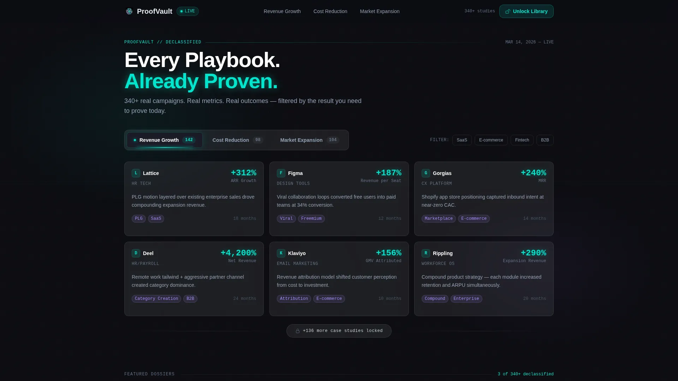678x381 pixels.
Task: Click the E-commerce tag on Gorgias card
Action: coord(474,219)
